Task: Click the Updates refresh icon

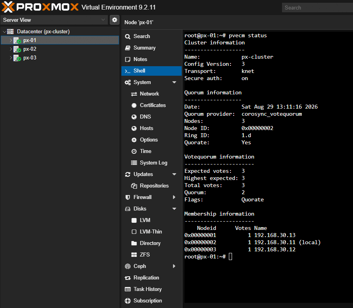Action: [x=128, y=174]
